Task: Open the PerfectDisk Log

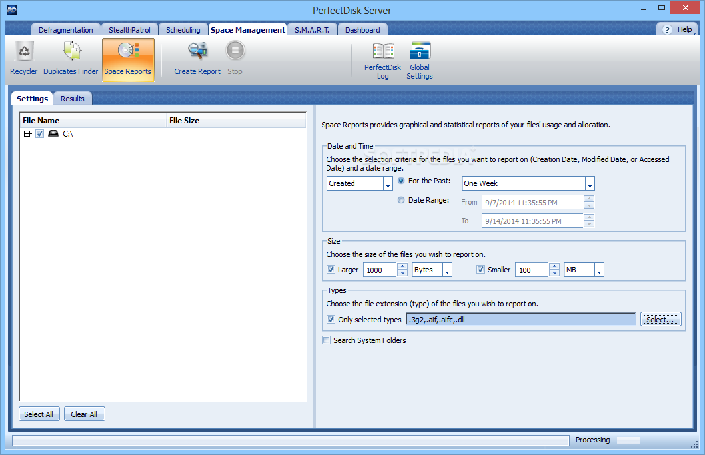Action: click(382, 61)
